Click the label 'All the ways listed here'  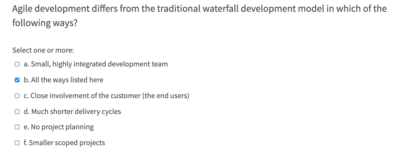click(x=63, y=80)
